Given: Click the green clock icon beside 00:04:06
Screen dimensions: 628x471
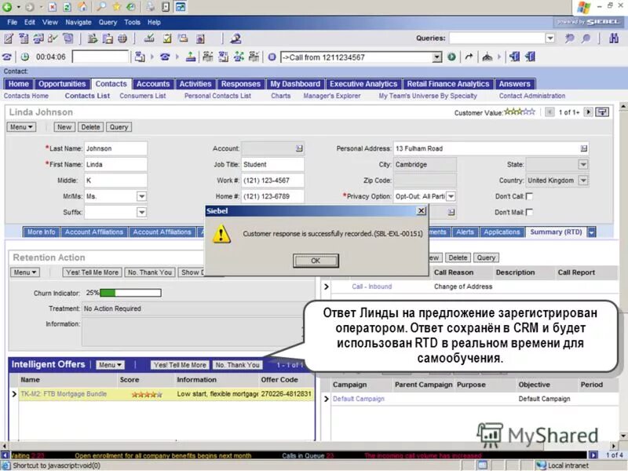Looking at the screenshot, I should (x=25, y=57).
